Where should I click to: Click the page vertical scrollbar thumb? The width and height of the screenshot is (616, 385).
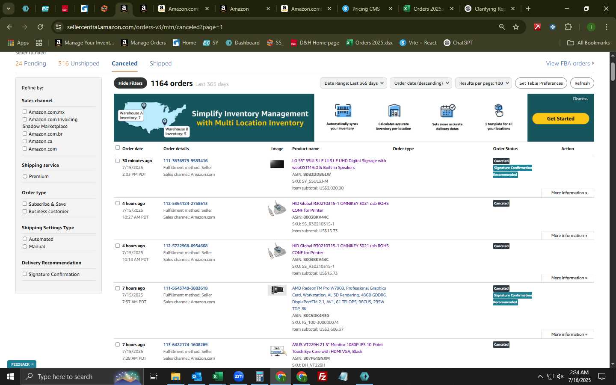click(x=613, y=71)
